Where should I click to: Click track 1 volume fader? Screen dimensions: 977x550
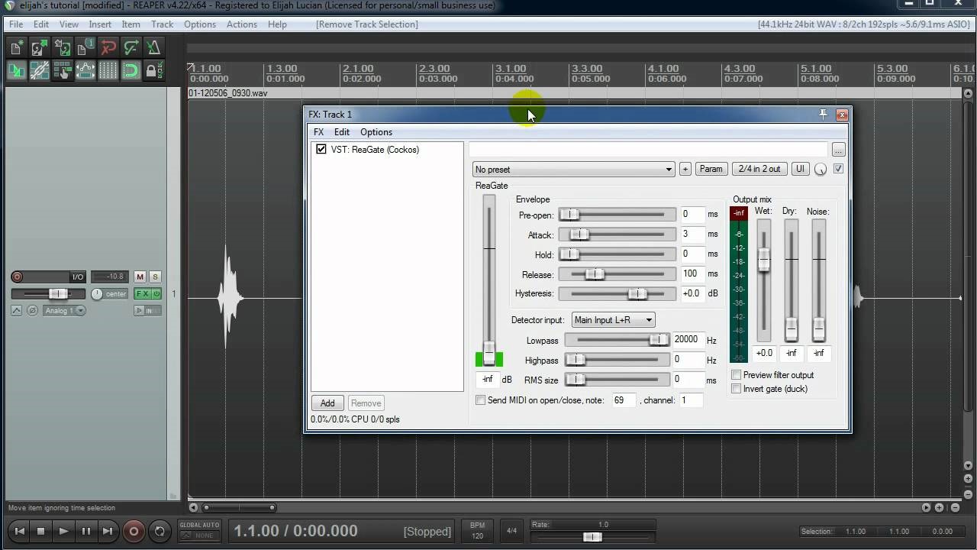(58, 294)
